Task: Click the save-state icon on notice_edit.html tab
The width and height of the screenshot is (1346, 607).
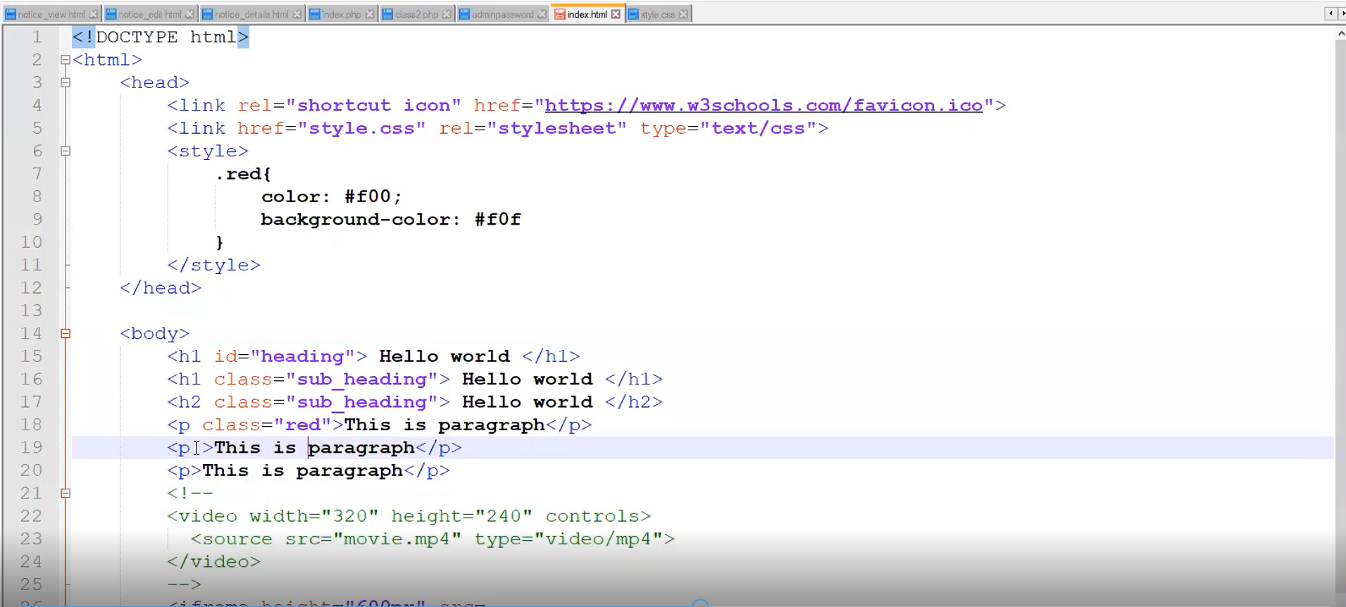Action: [111, 14]
